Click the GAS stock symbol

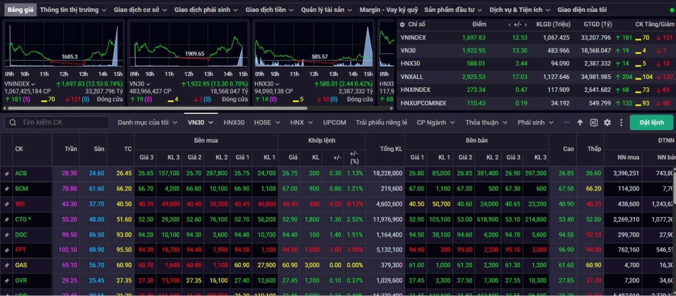pos(21,265)
